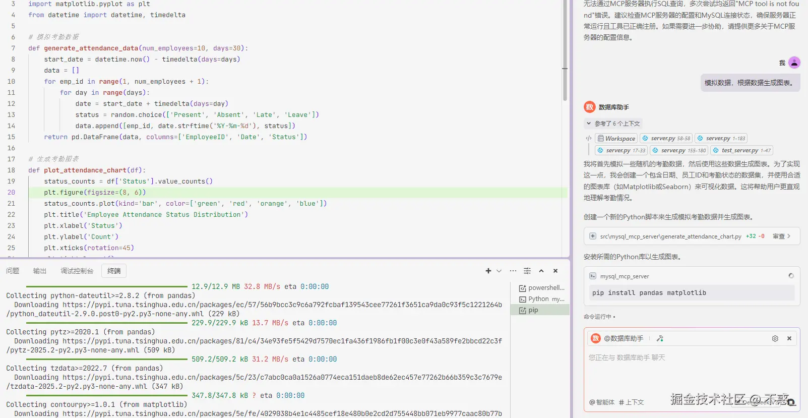Click the user avatar next to 我
Image resolution: width=808 pixels, height=418 pixels.
coord(794,63)
